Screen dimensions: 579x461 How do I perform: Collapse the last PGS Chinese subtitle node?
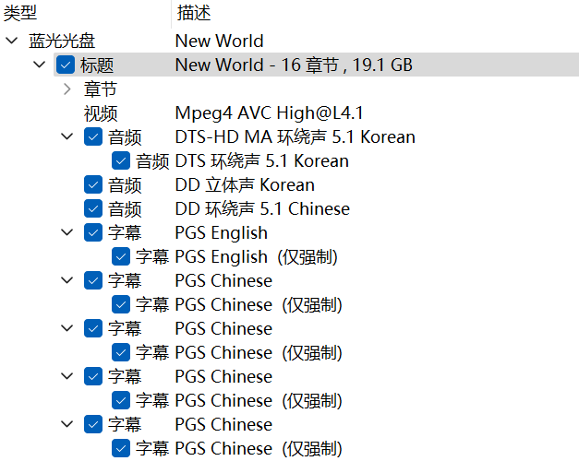click(x=66, y=424)
